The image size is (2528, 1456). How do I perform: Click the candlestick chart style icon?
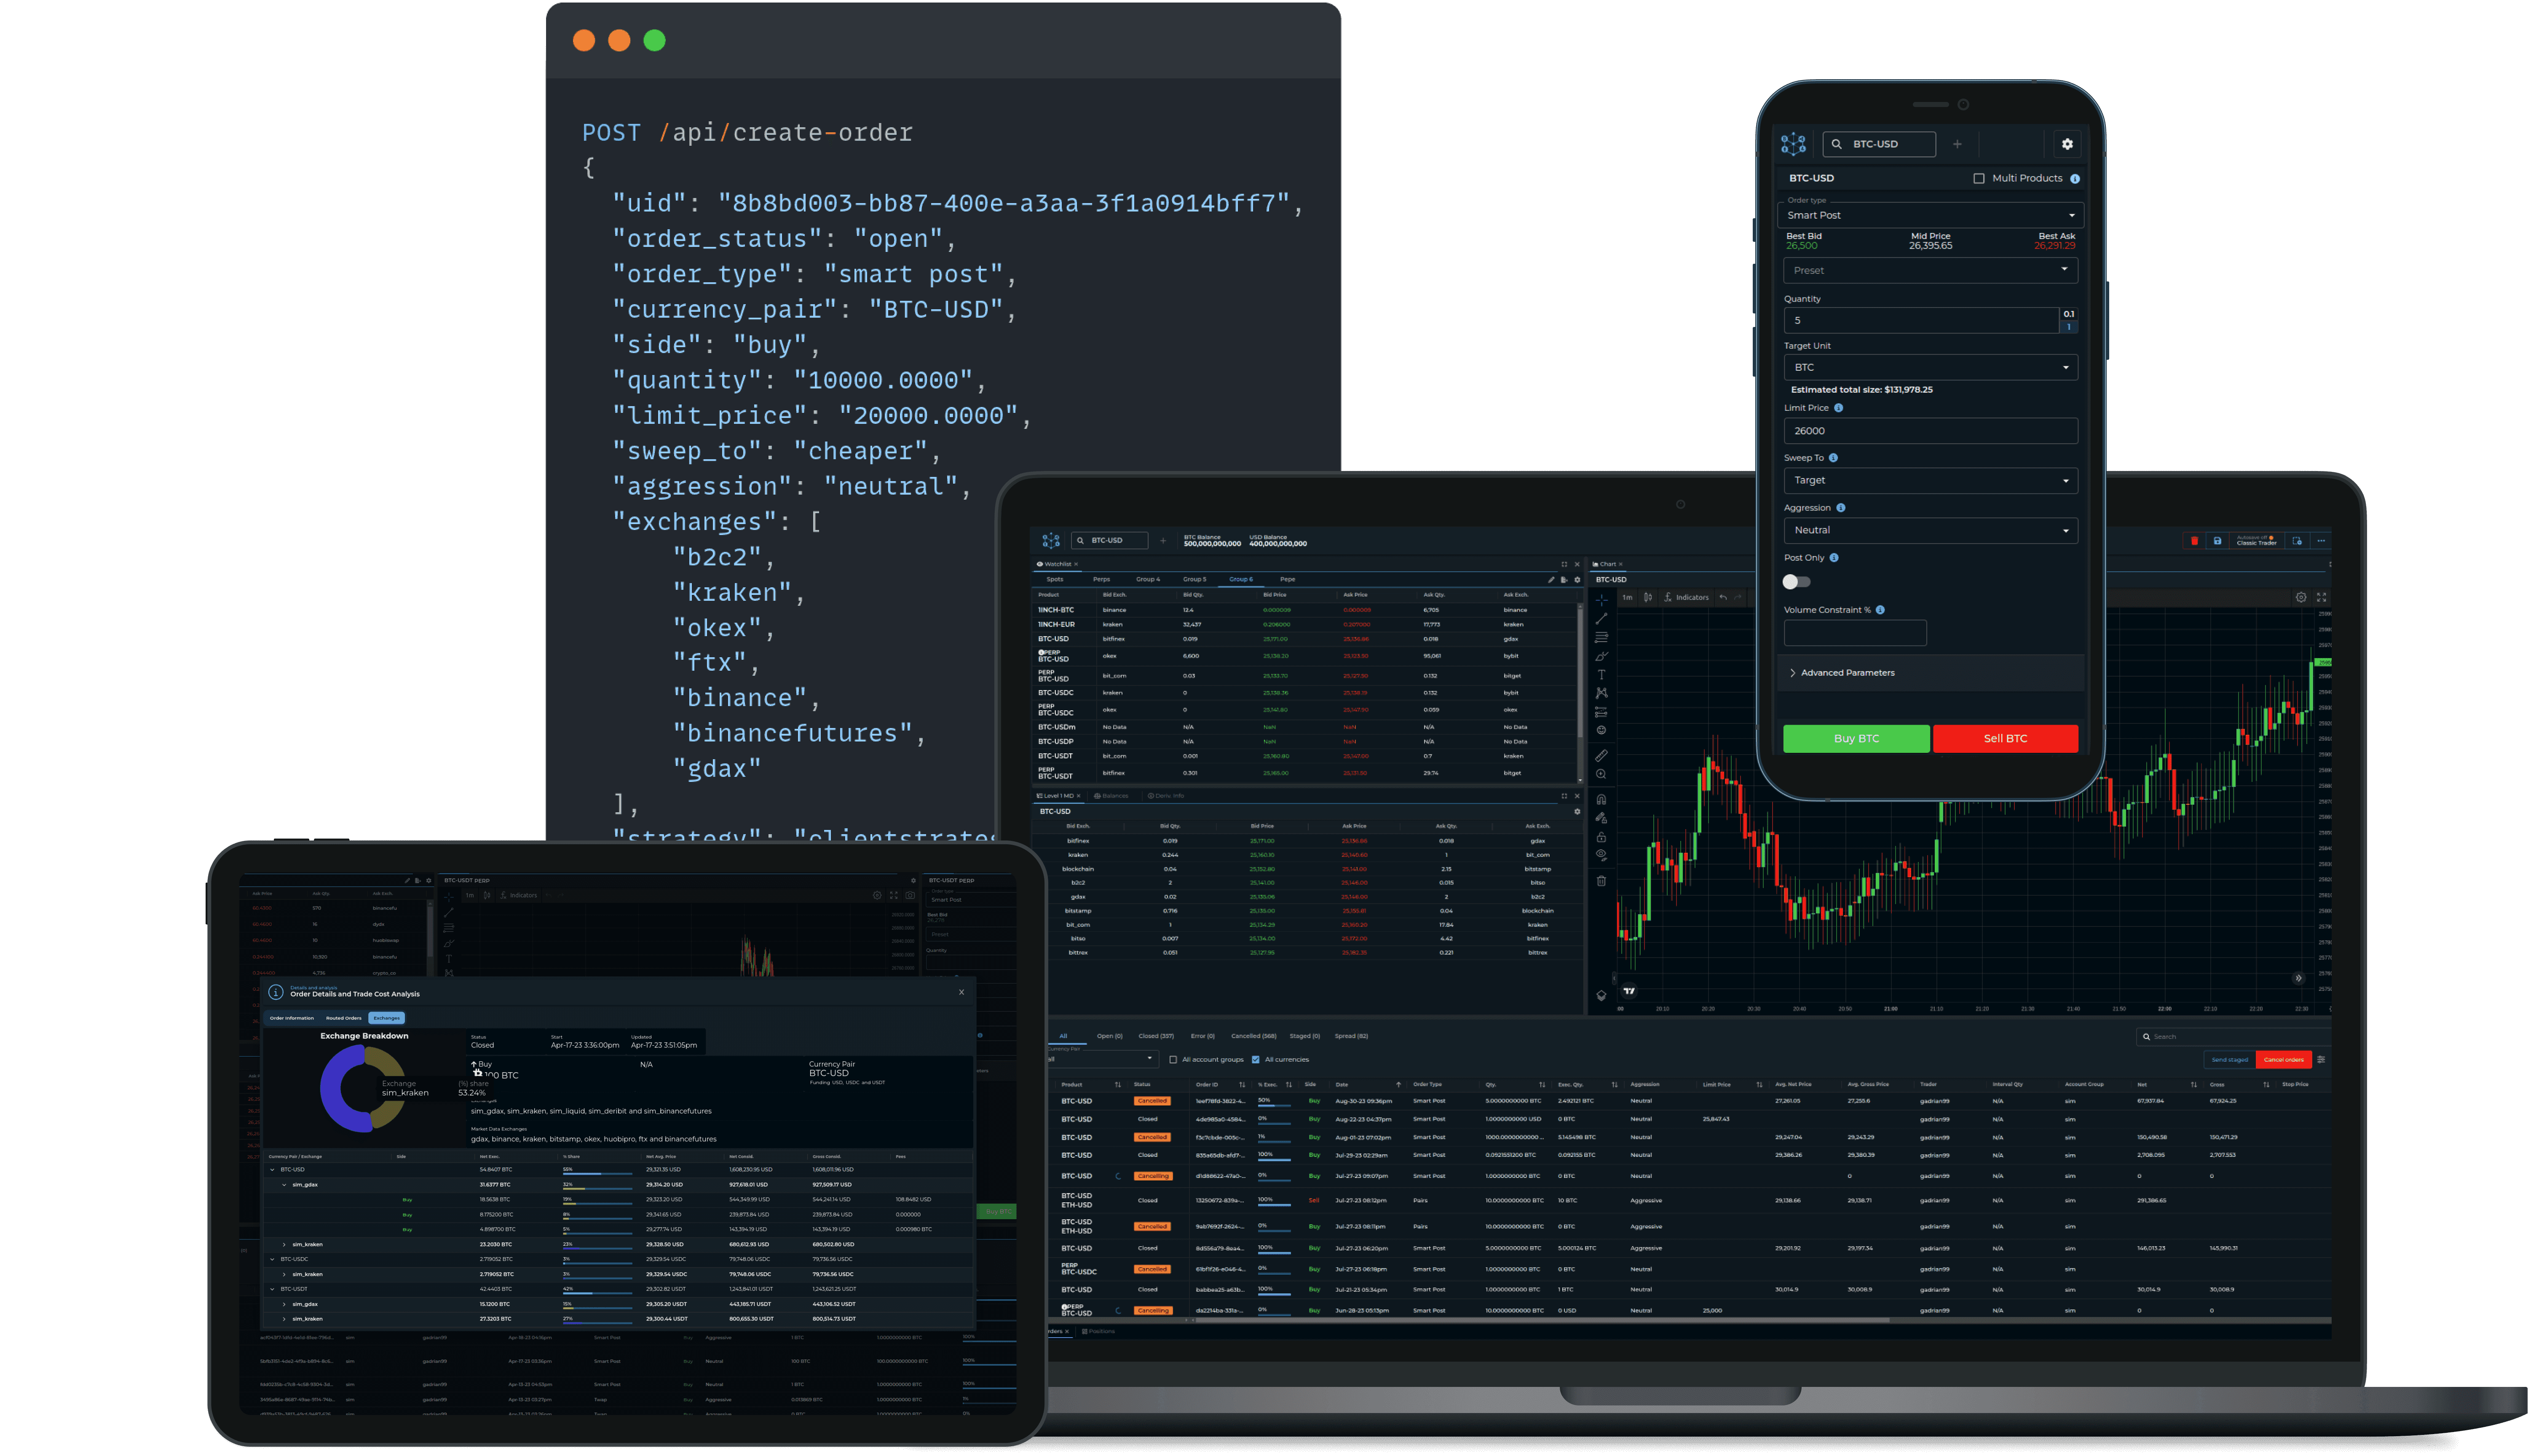coord(1648,597)
